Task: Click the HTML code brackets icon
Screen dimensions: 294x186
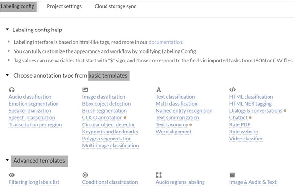Action: pyautogui.click(x=232, y=90)
